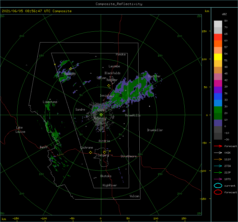This screenshot has height=222, width=238.
Task: Click the Composite_Reflectivity title
Action: click(119, 4)
